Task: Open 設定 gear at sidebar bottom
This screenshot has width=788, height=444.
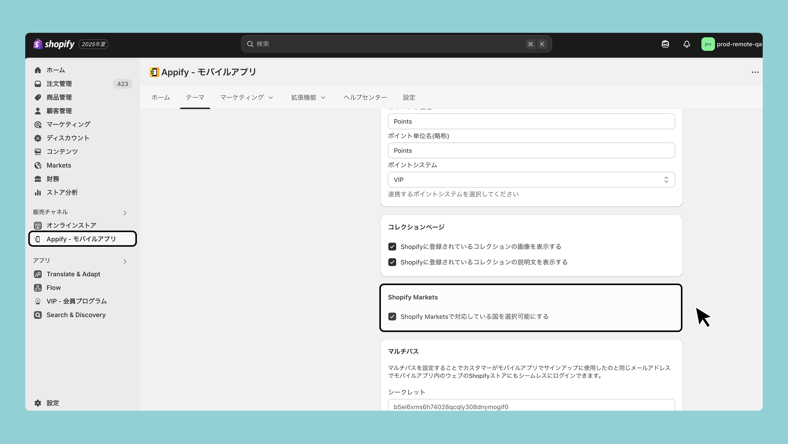Action: coord(52,403)
